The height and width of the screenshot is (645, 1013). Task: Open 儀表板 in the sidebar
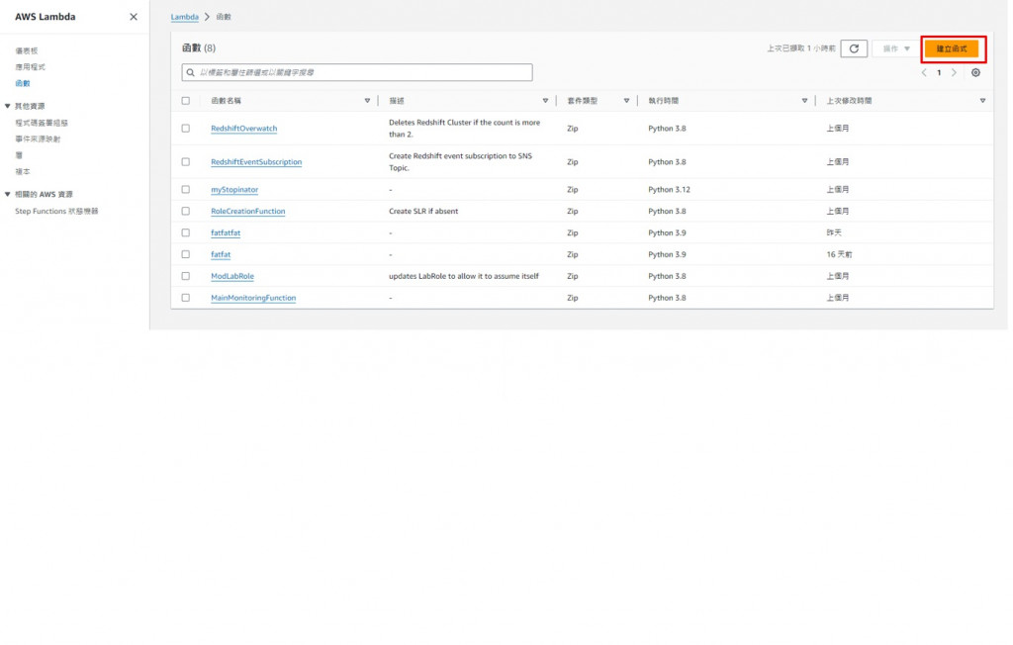point(27,50)
